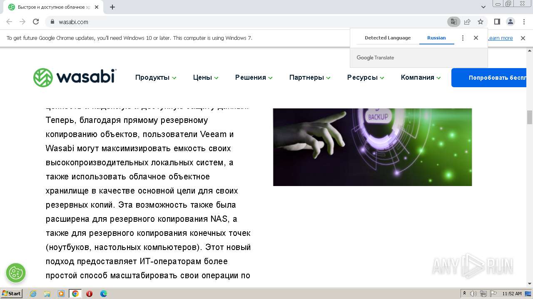
Task: Click the Google Translate icon in address bar
Action: [454, 22]
